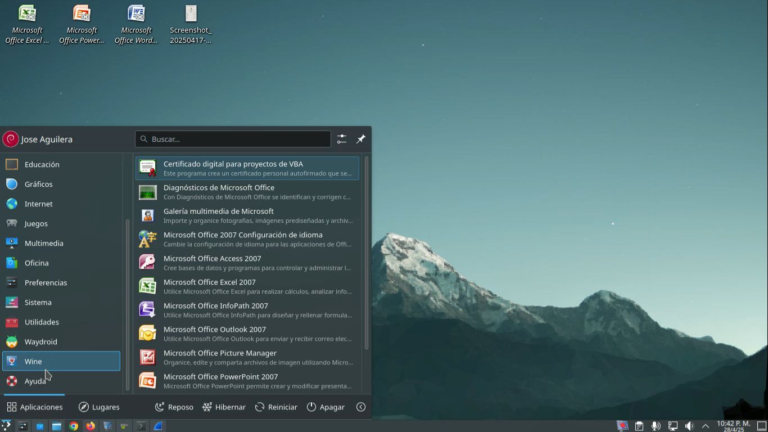Launch Certificado digital para proyectos de VBA
This screenshot has height=432, width=768.
tap(247, 168)
